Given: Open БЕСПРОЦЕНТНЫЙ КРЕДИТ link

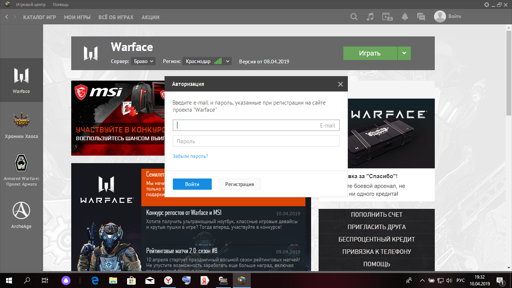Looking at the screenshot, I should coord(377,240).
